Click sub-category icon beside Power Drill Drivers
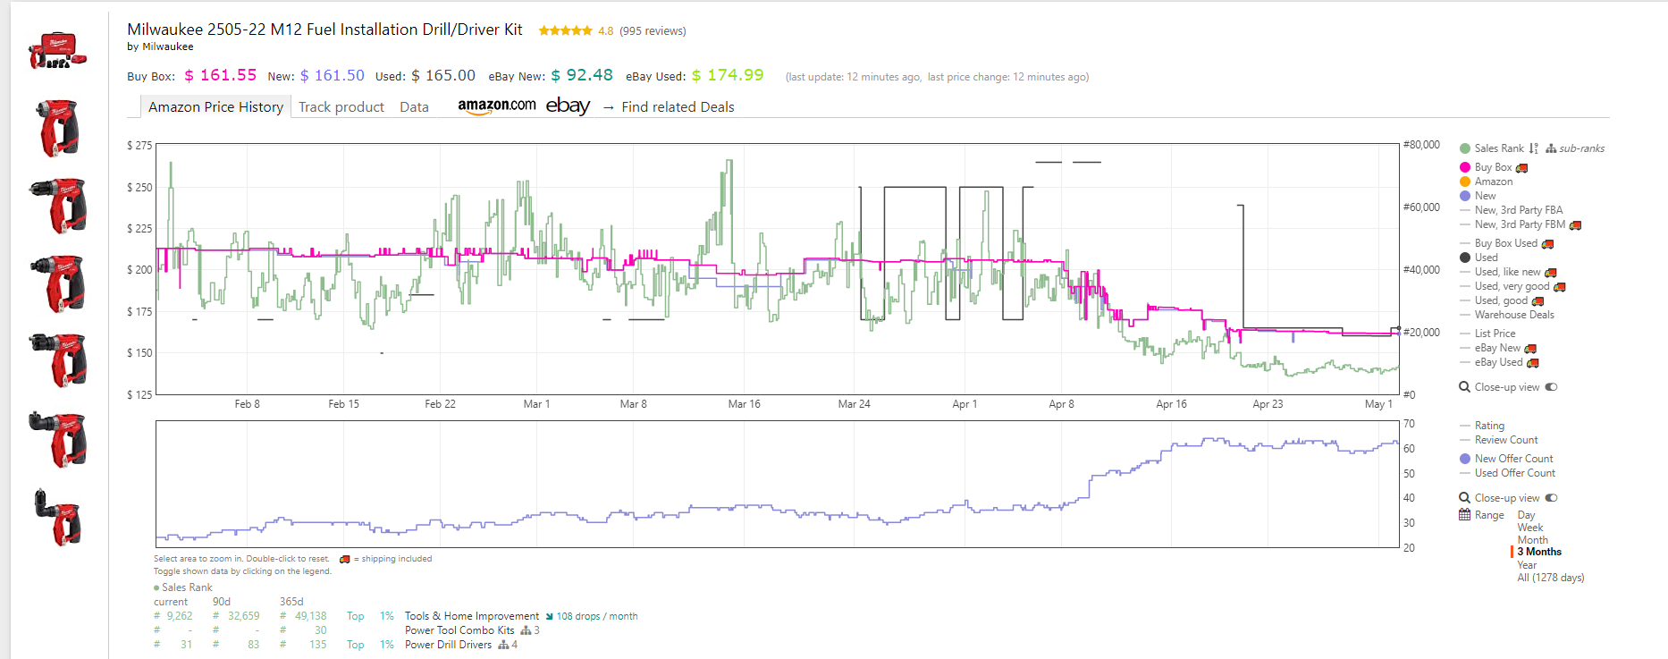Viewport: 1668px width, 659px height. 503,645
